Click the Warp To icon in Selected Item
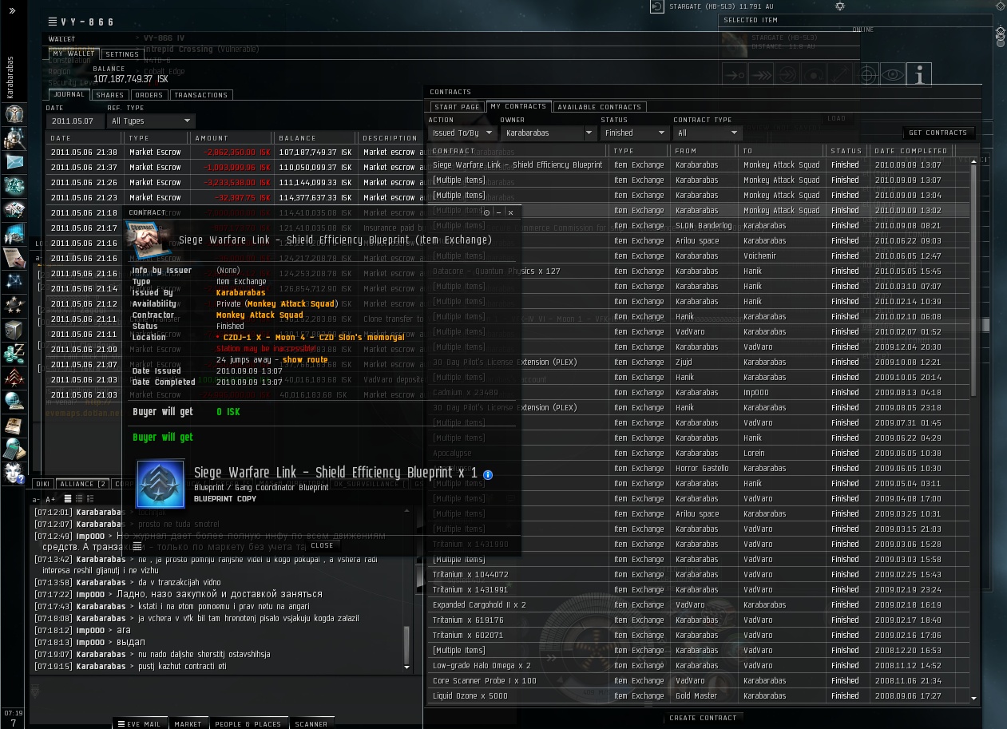This screenshot has height=729, width=1007. tap(761, 75)
